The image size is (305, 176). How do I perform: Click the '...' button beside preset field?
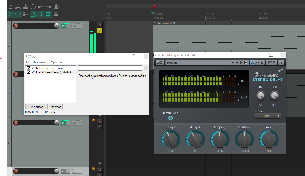tap(146, 68)
